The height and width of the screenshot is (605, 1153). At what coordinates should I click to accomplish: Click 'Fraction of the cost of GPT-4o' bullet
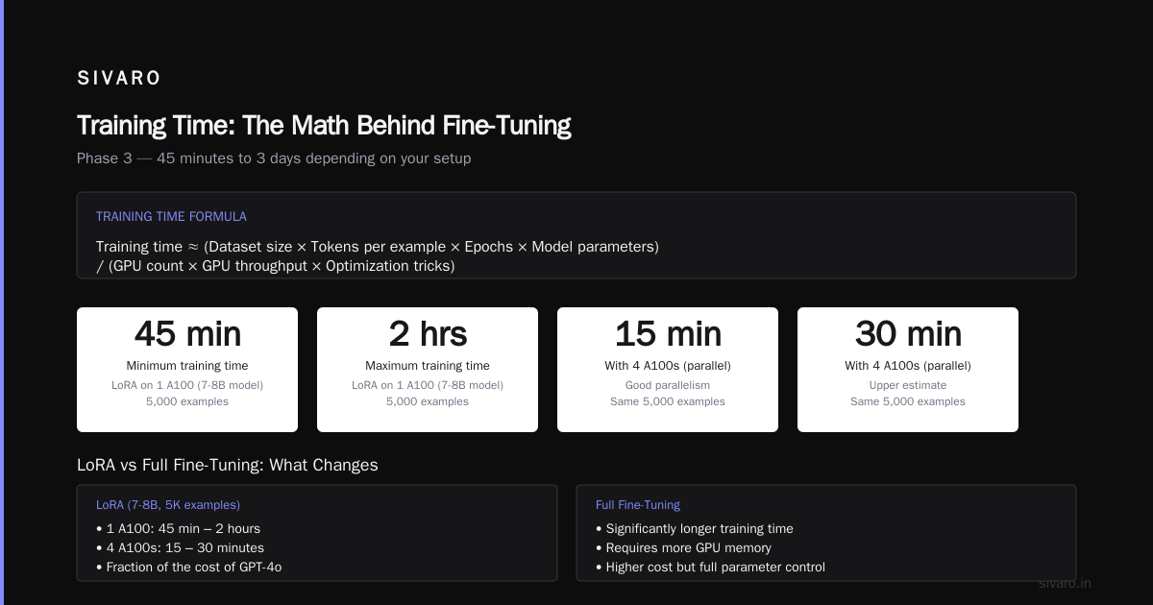click(189, 567)
